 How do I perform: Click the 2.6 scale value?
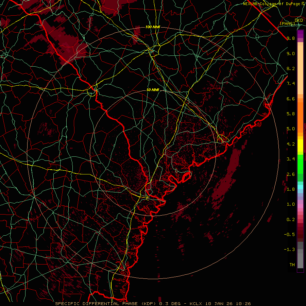point(291,174)
